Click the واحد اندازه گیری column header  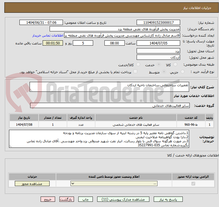pyautogui.click(x=81, y=118)
